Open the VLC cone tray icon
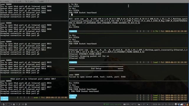This screenshot has width=189, height=106. pyautogui.click(x=188, y=105)
